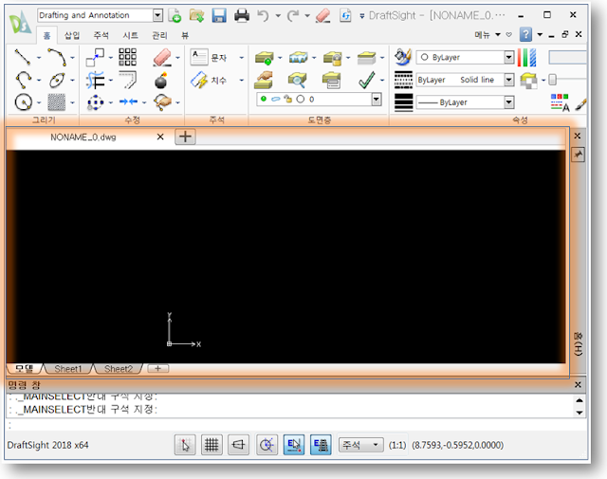Open the ByLayer line weight dropdown

click(x=508, y=102)
